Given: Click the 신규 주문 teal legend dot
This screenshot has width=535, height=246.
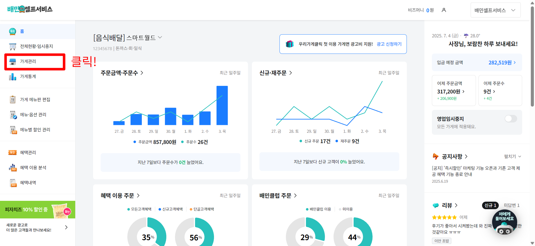Looking at the screenshot, I should (301, 141).
